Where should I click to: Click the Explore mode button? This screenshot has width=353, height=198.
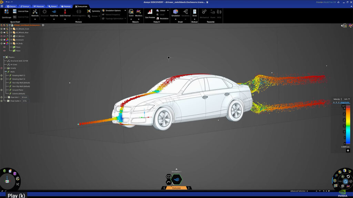tap(176, 188)
